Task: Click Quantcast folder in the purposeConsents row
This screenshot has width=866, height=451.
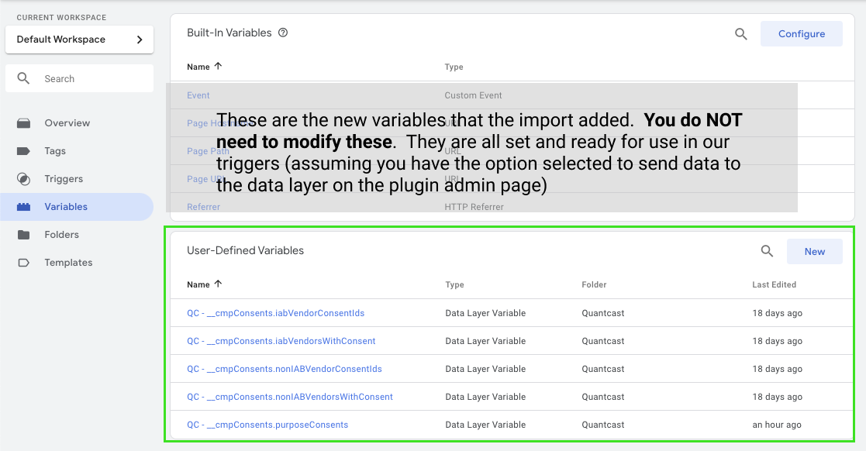Action: (603, 425)
